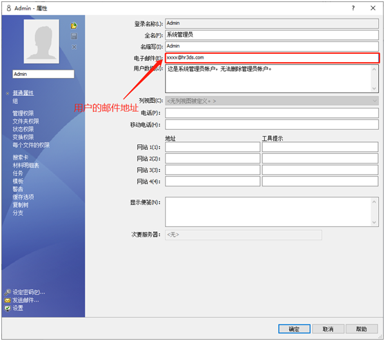This screenshot has height=341, width=385.
Task: Select 组 in the left navigation
Action: click(15, 101)
